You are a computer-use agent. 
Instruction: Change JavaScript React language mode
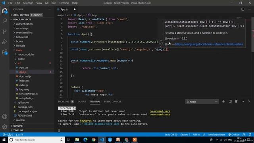coord(217,135)
